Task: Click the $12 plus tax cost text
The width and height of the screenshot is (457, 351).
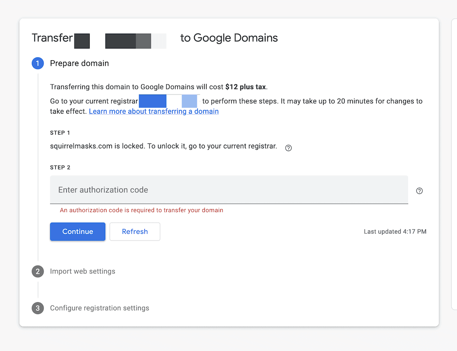Action: click(245, 87)
